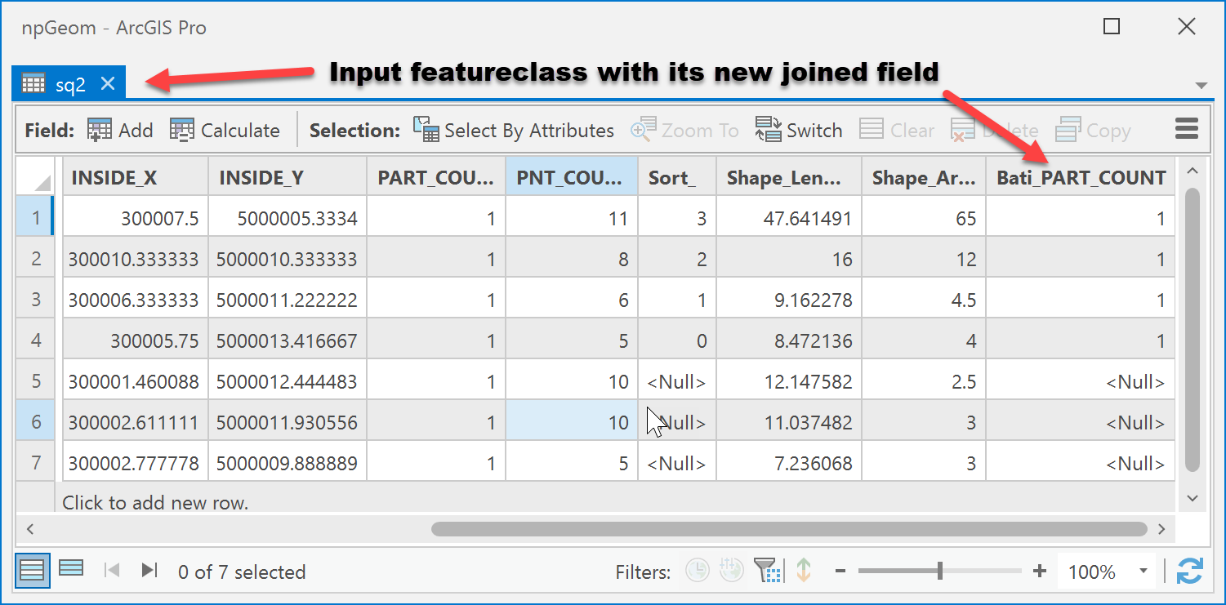
Task: Open the attribute filter tool
Action: click(766, 572)
